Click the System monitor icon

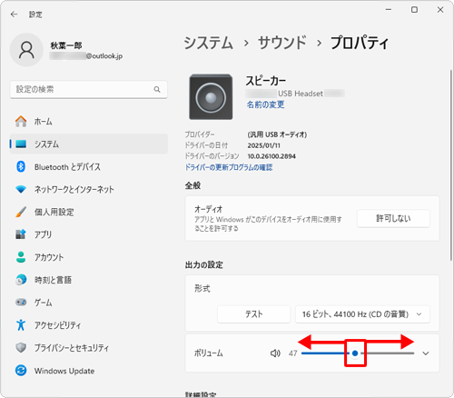21,144
